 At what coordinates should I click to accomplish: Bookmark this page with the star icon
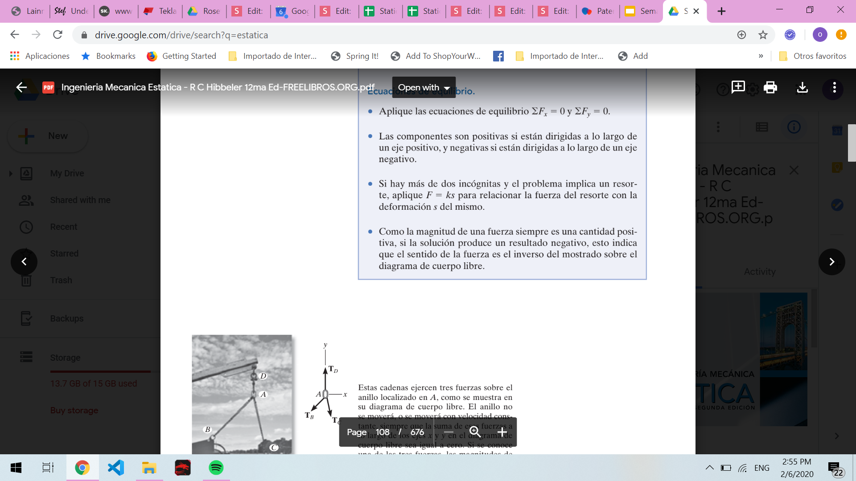click(x=763, y=35)
